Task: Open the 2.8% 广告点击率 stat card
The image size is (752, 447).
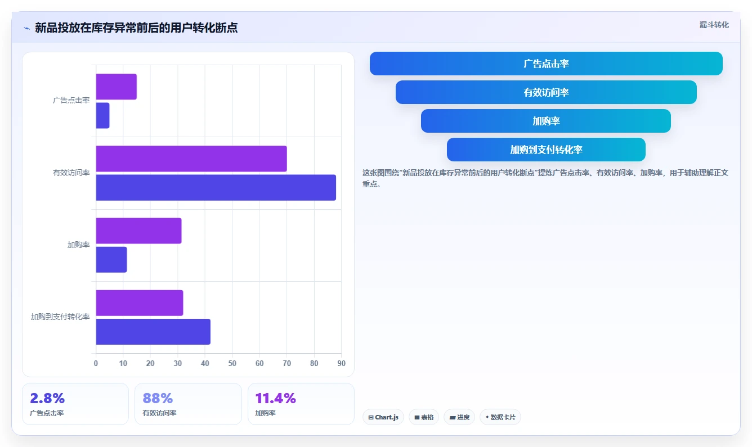Action: point(75,404)
